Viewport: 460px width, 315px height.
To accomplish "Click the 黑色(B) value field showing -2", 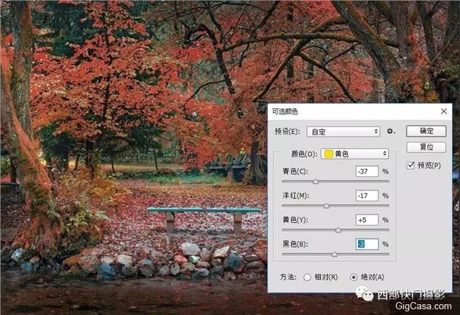I will 367,244.
